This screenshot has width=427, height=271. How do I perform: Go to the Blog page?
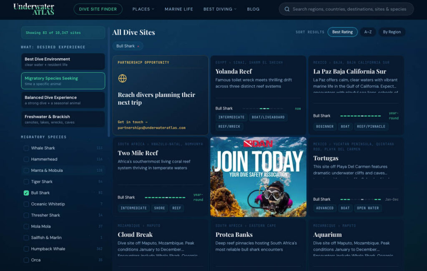(x=253, y=9)
